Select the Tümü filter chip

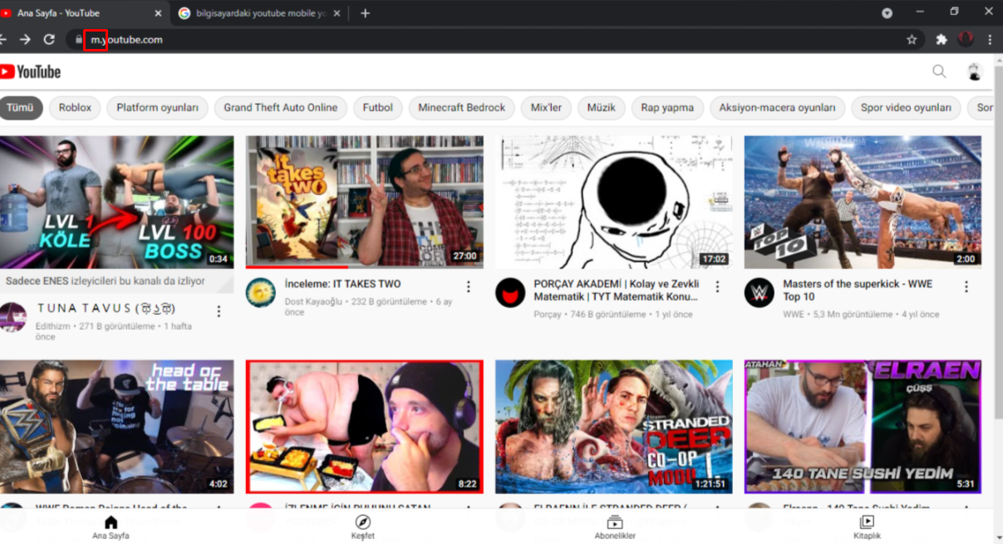click(20, 108)
